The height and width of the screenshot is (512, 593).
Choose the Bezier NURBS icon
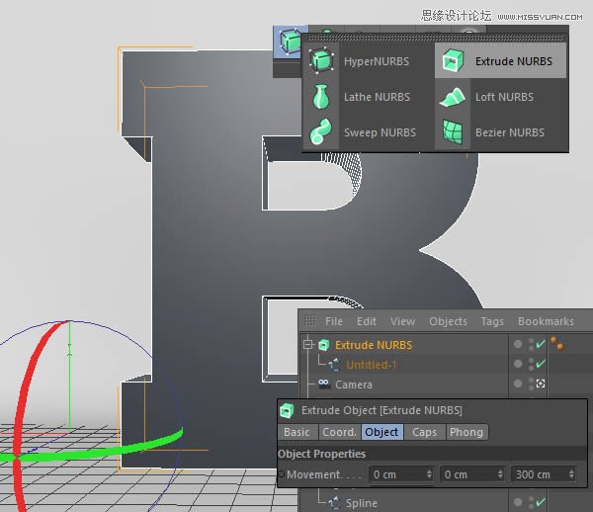coord(452,132)
